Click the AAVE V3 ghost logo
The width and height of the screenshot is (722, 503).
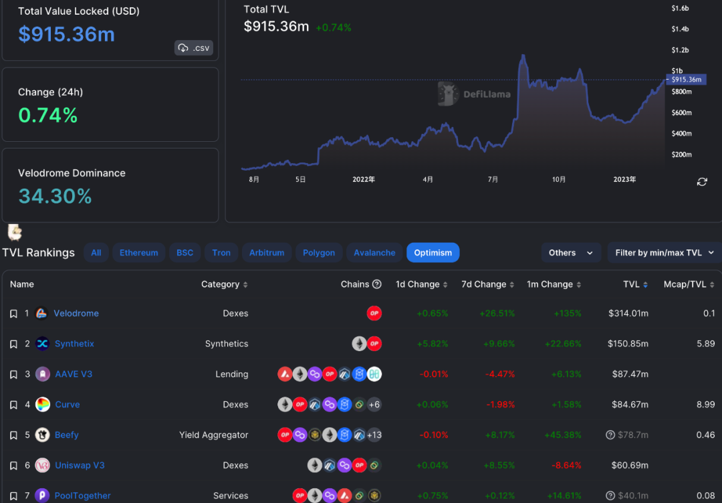tap(42, 374)
